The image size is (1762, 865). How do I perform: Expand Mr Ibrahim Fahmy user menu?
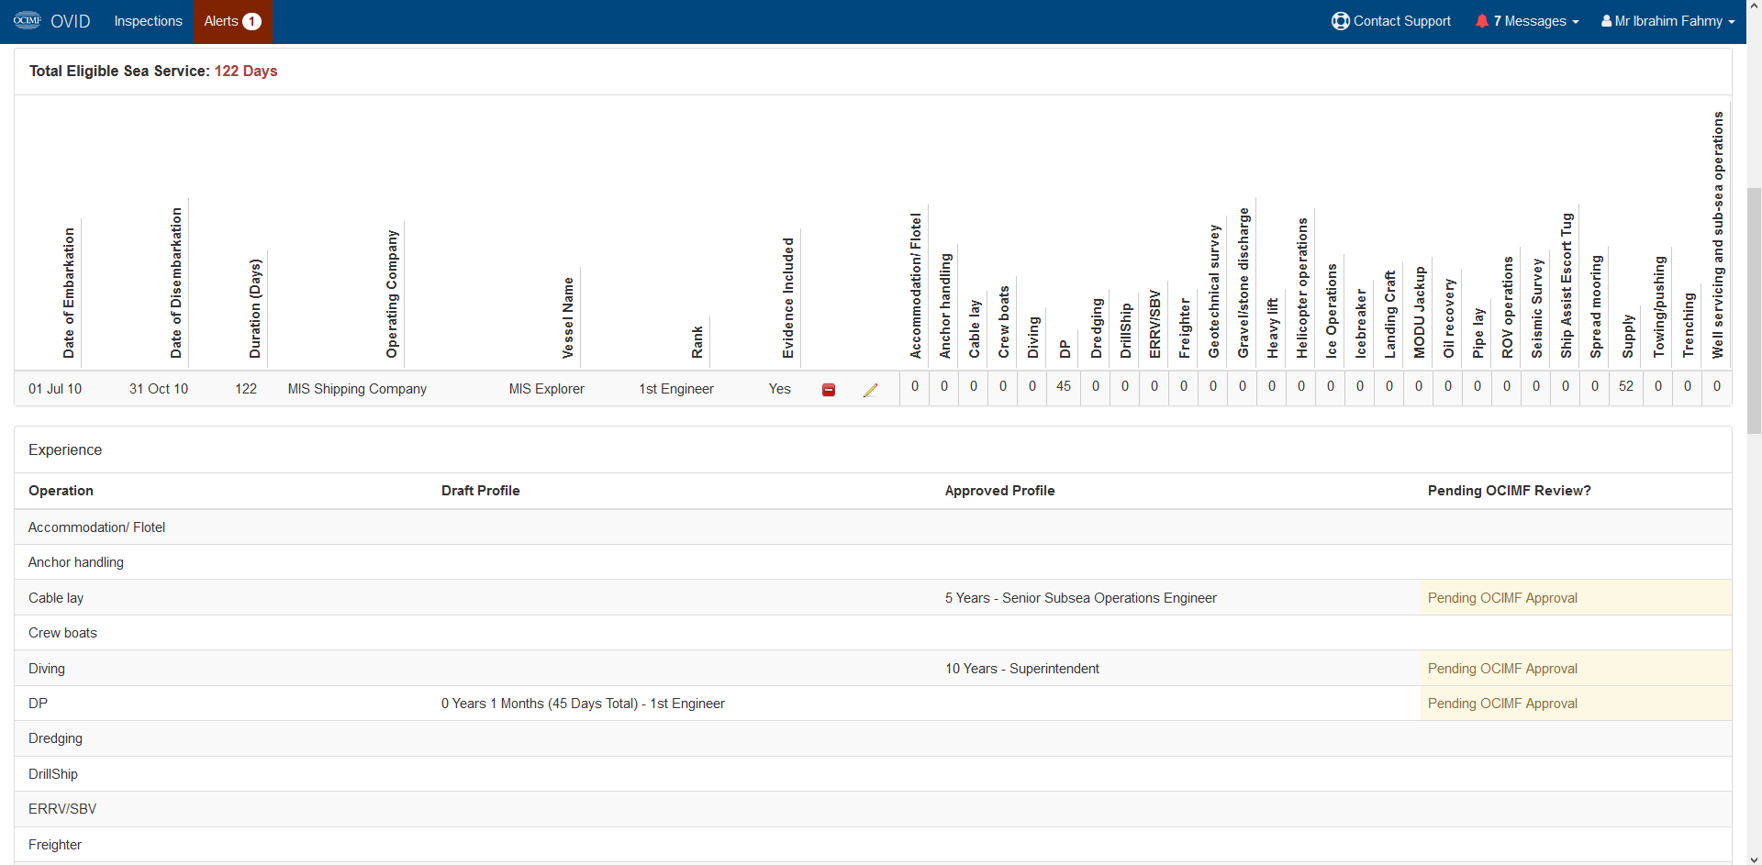click(1667, 21)
